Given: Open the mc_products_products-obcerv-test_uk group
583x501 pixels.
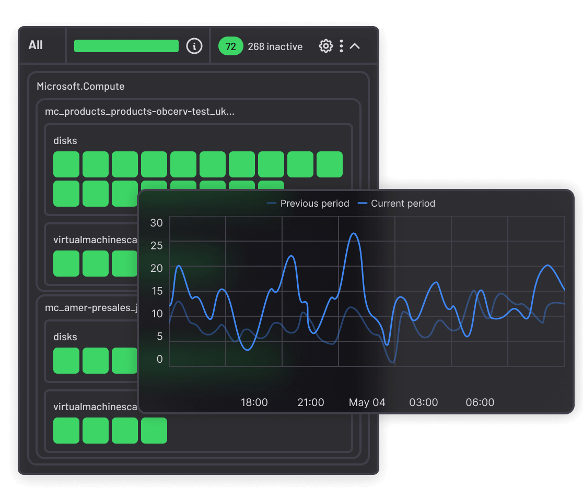Looking at the screenshot, I should click(139, 111).
